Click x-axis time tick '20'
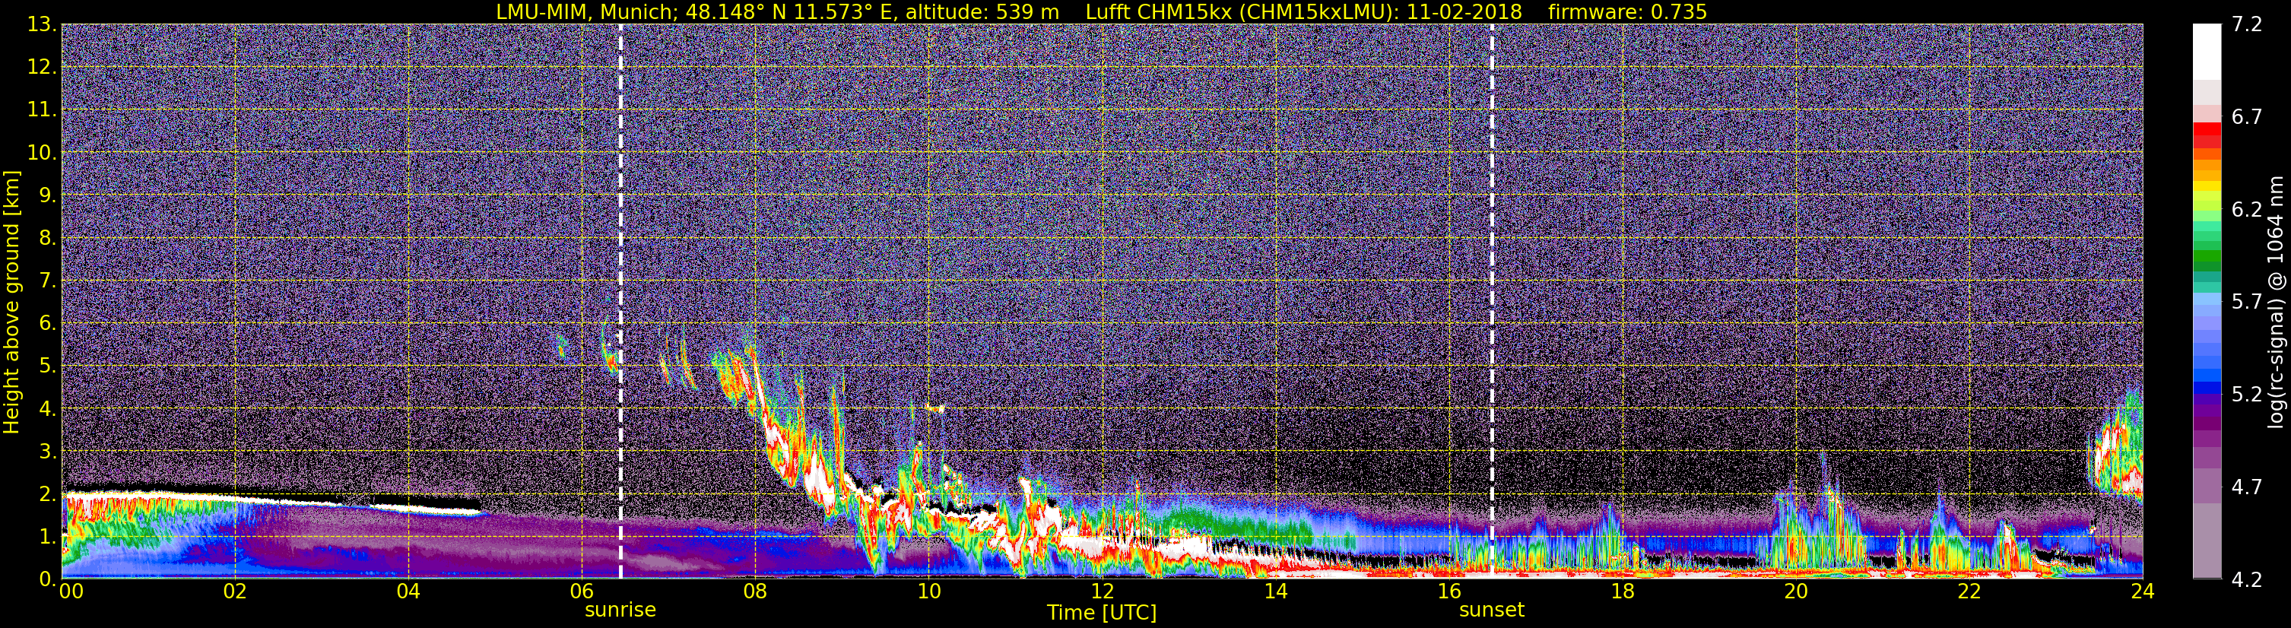This screenshot has width=2291, height=628. (x=1796, y=592)
